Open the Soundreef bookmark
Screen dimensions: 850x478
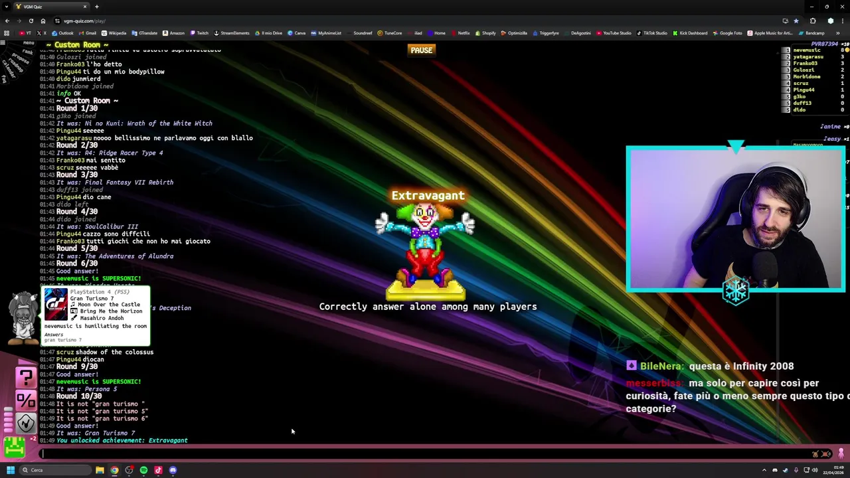point(359,33)
